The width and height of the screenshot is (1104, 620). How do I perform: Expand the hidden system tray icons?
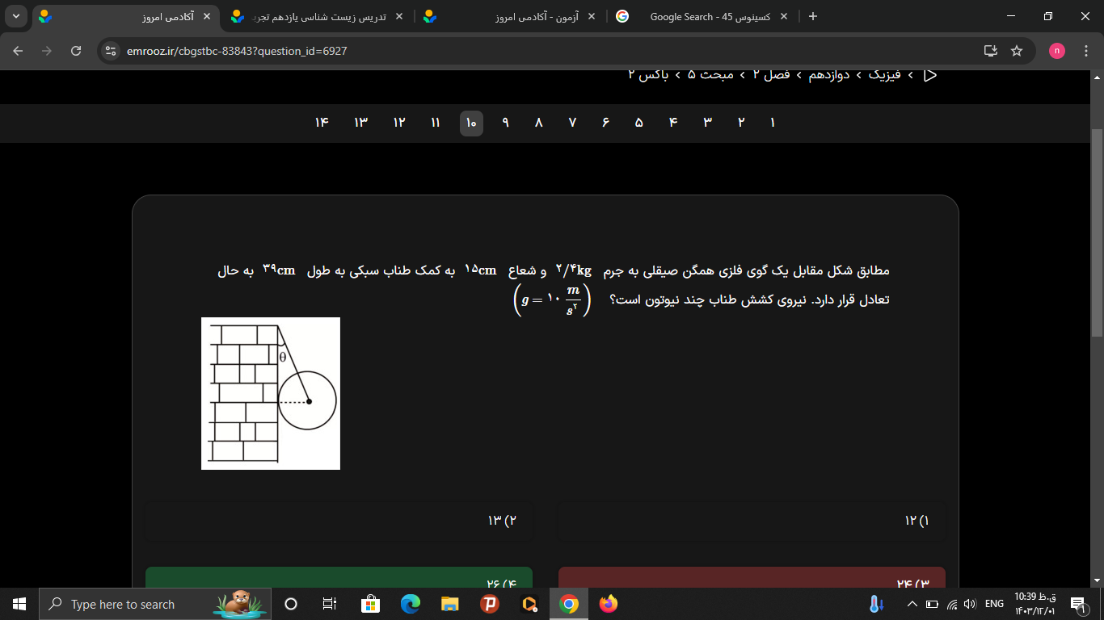click(x=912, y=604)
